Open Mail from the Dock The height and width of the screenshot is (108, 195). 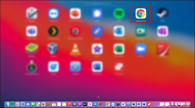click(x=28, y=104)
